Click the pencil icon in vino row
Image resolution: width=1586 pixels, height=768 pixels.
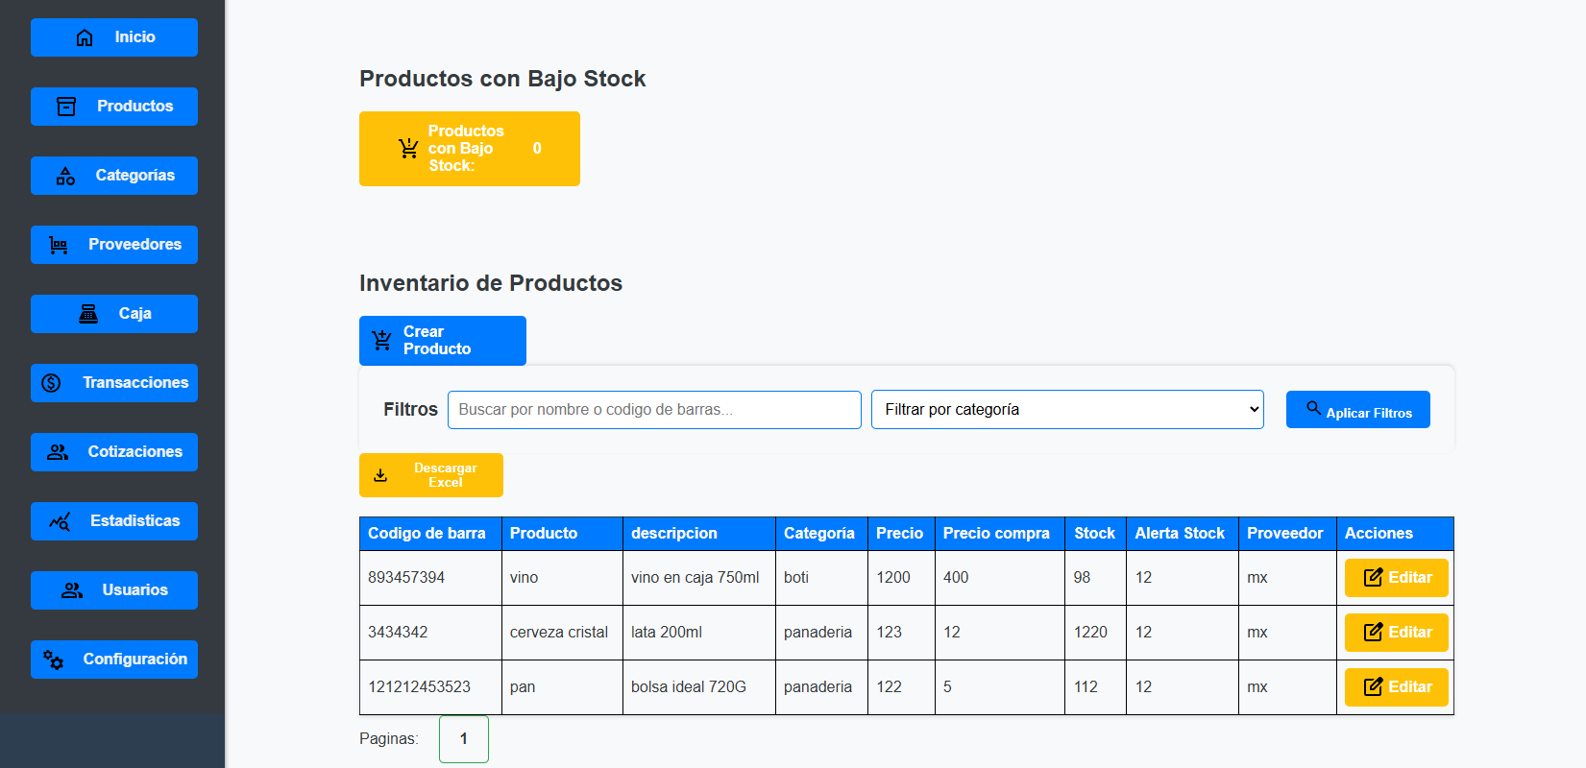click(x=1374, y=577)
